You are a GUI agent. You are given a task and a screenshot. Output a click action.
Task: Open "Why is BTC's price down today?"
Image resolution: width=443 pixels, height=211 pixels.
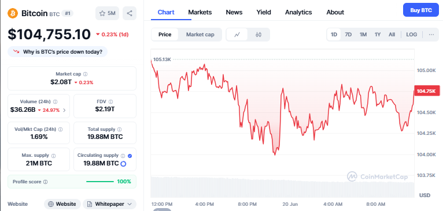58,52
